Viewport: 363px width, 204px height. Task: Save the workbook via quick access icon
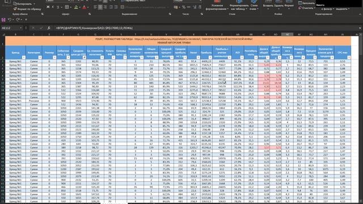click(3, 20)
